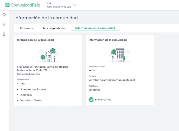Open the door icon in sidebar
The width and height of the screenshot is (179, 131).
pos(4,24)
